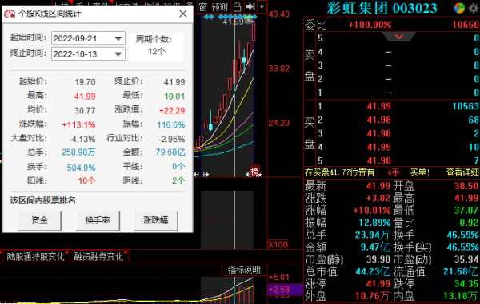This screenshot has height=304, width=480.
Task: Switch to 融资融券变化 tab
Action: click(x=98, y=256)
